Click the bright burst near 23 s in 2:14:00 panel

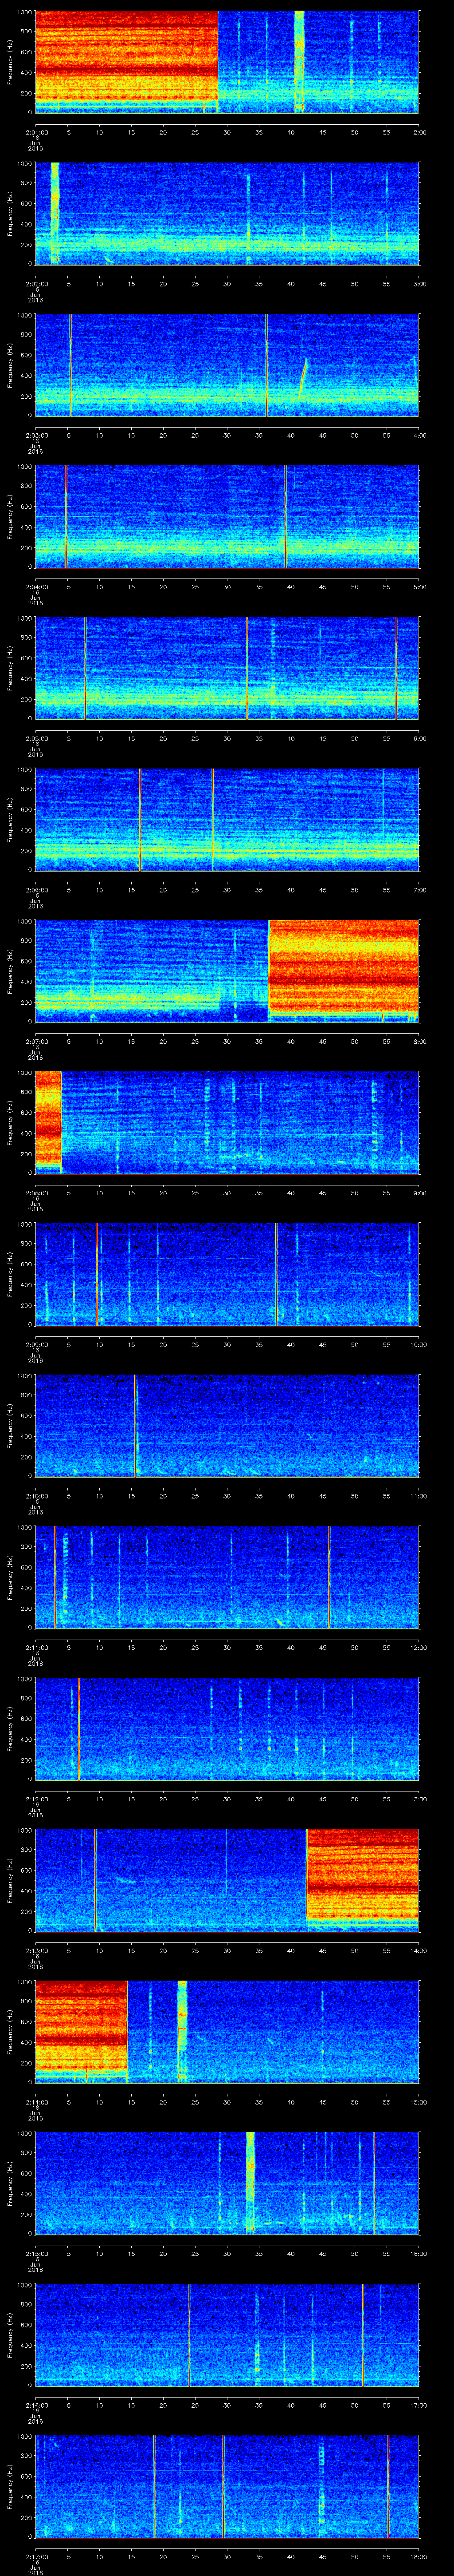[182, 2031]
